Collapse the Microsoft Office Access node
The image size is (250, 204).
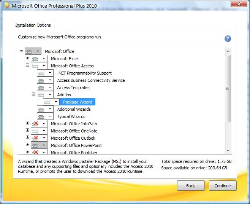pos(27,65)
